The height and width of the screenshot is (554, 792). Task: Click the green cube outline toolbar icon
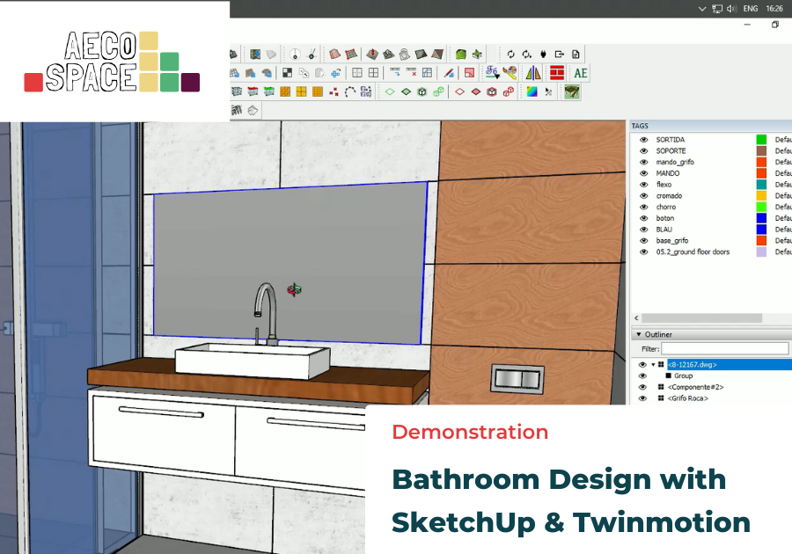(422, 91)
